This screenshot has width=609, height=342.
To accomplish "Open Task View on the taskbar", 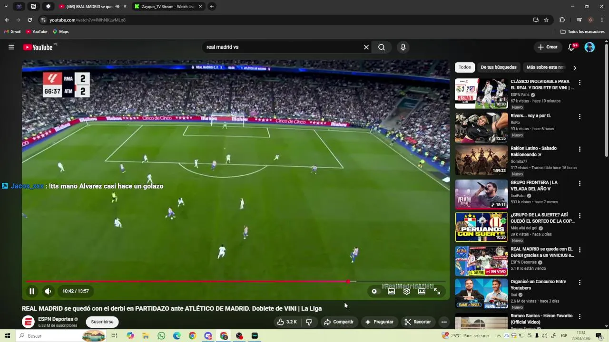I will [x=114, y=336].
